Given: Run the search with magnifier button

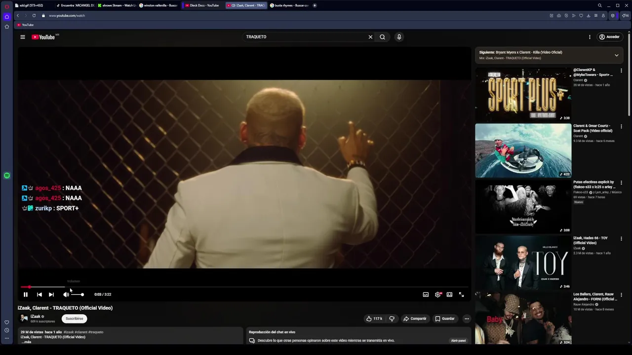Looking at the screenshot, I should tap(382, 37).
